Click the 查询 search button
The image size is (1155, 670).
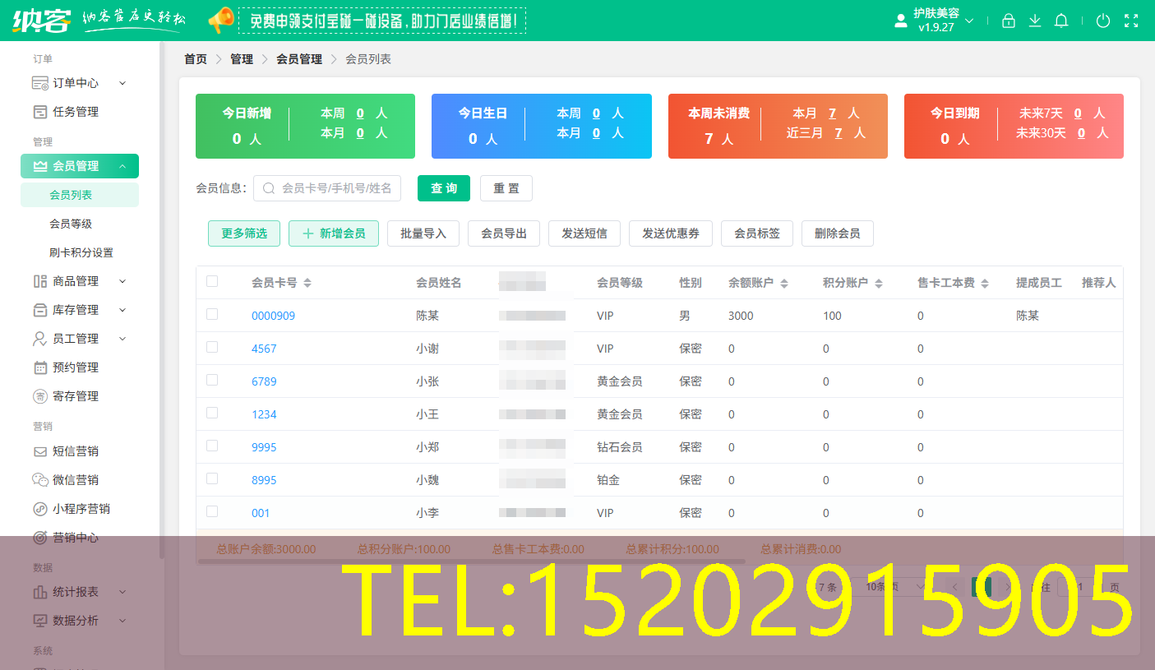tap(443, 188)
